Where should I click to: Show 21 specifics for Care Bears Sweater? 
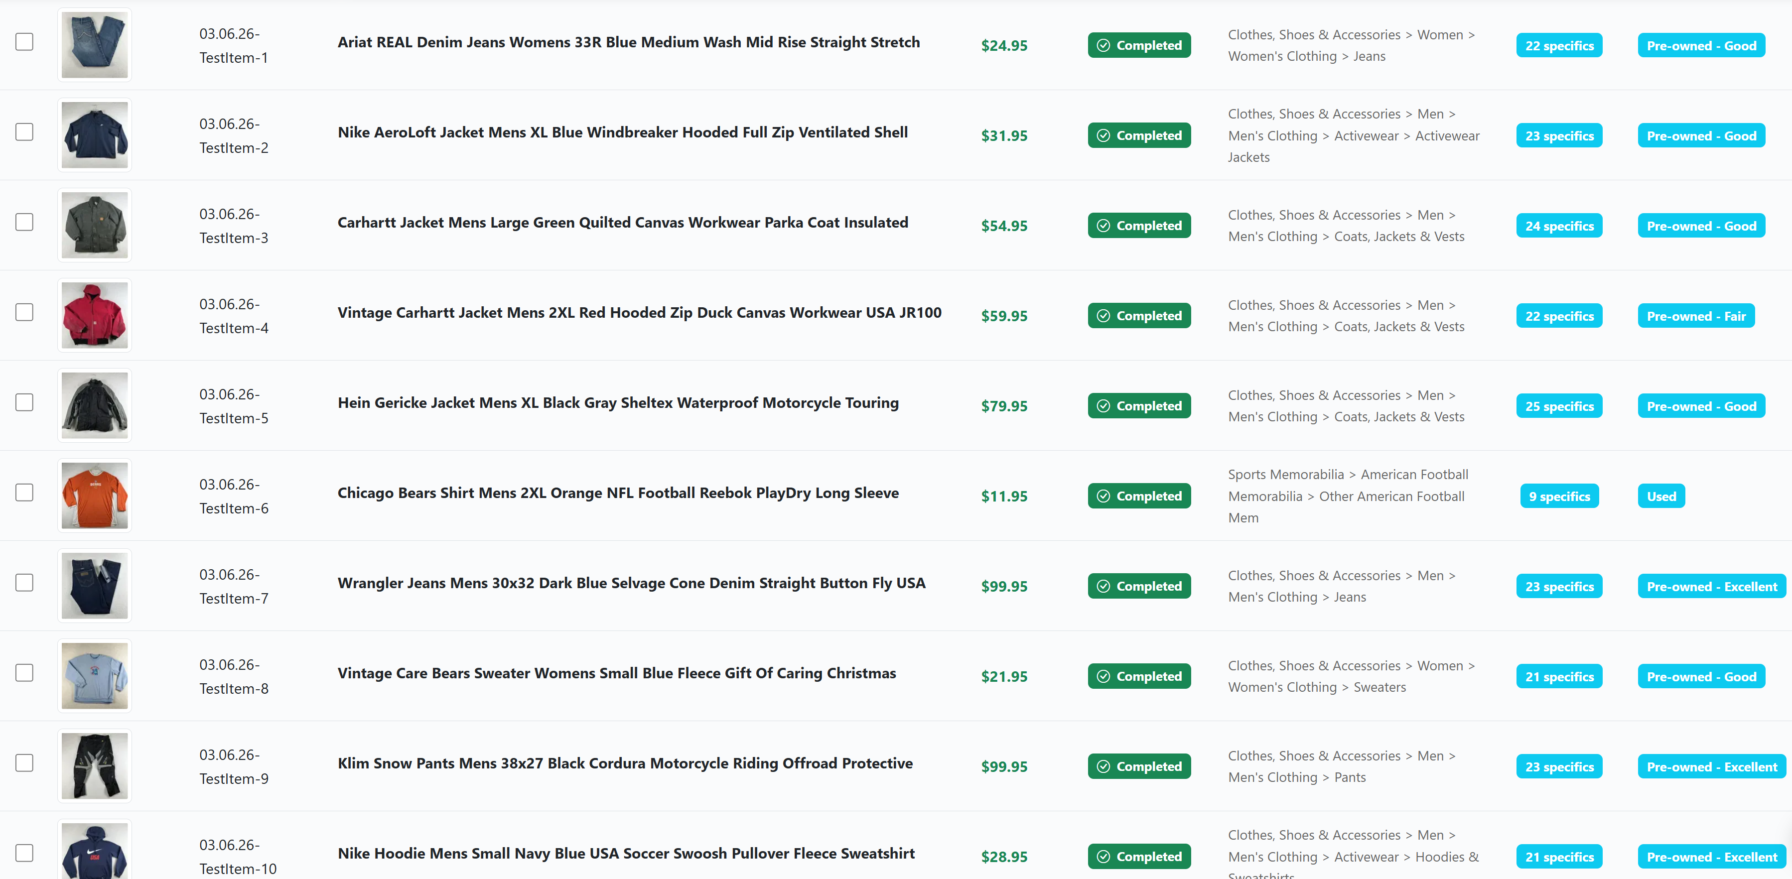[1559, 675]
